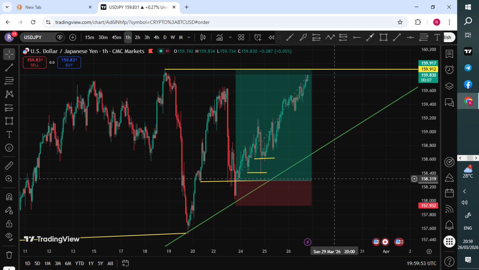Expand the favorite indicators dropdown arrow
The image size is (479, 270).
(x=230, y=37)
